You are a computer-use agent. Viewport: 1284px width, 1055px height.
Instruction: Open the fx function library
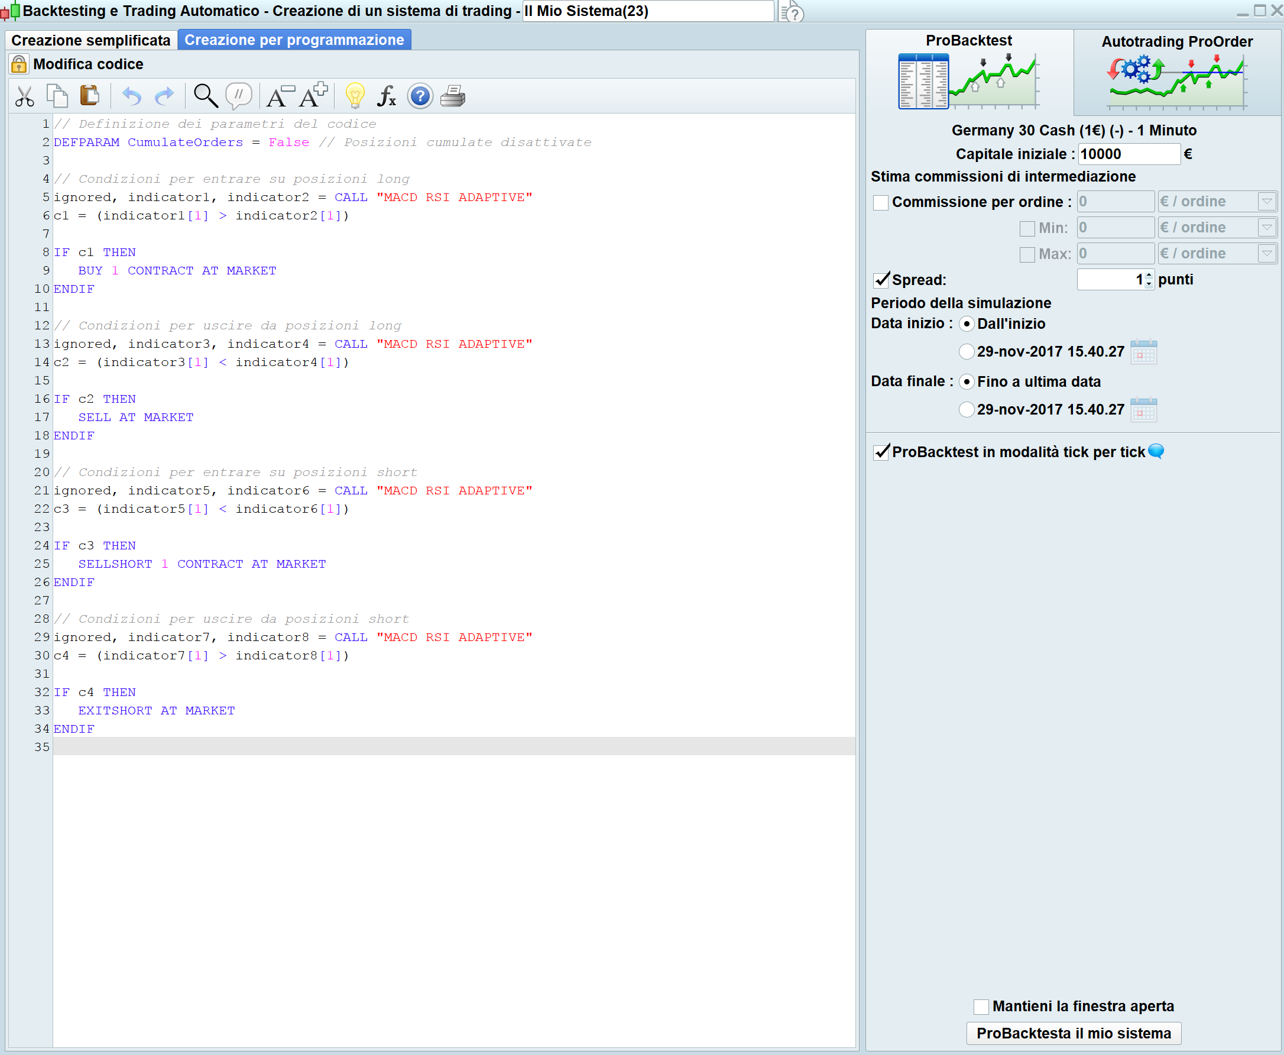pos(386,96)
